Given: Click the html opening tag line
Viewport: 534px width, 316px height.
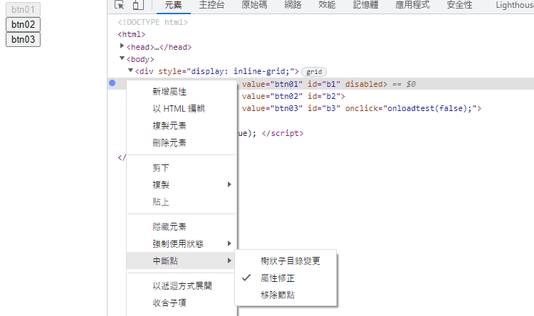Looking at the screenshot, I should click(x=132, y=34).
